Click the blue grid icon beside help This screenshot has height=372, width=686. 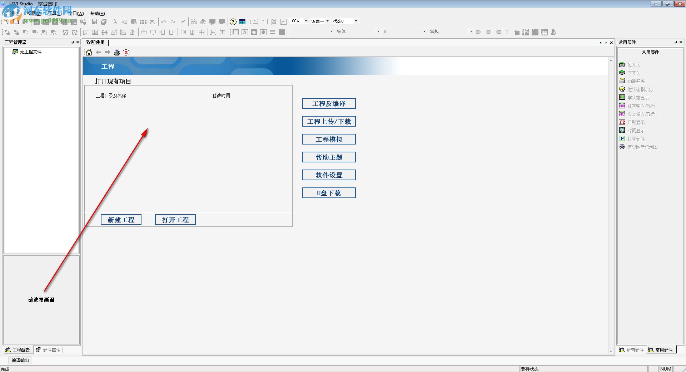point(242,21)
